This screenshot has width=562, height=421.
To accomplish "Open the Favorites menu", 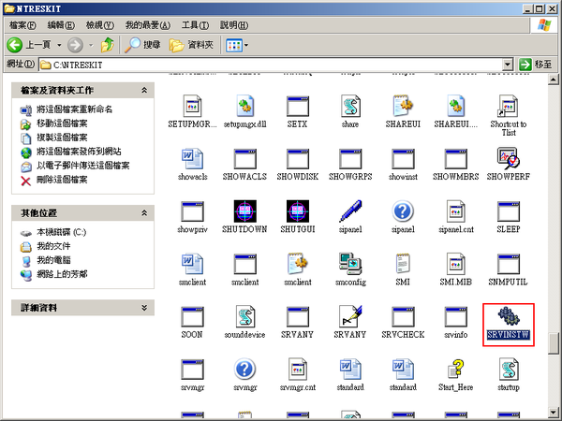I will click(147, 25).
